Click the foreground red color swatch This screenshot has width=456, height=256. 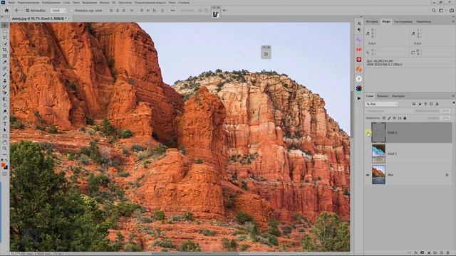click(x=3, y=165)
